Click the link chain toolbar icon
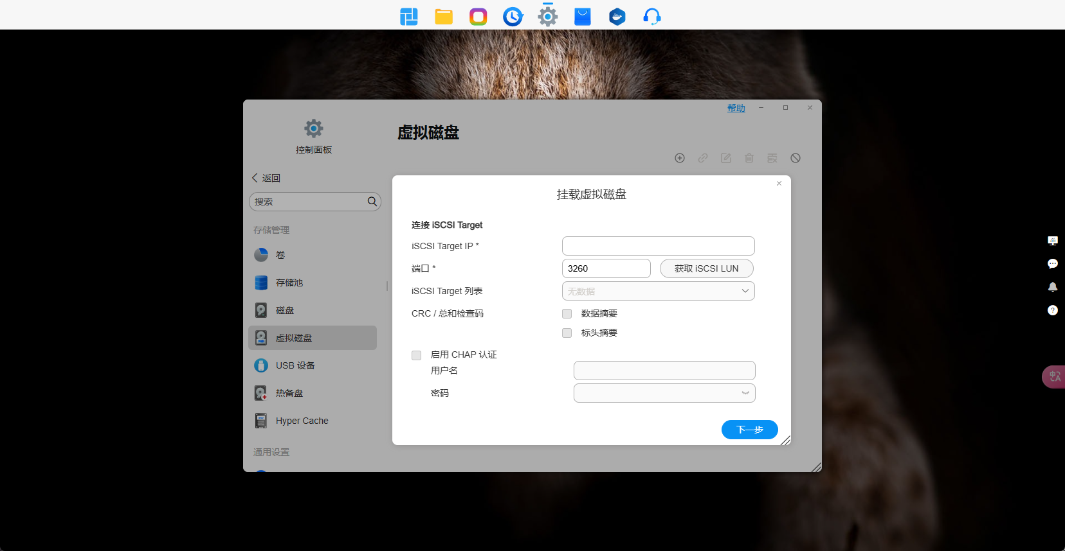This screenshot has width=1065, height=551. point(703,158)
